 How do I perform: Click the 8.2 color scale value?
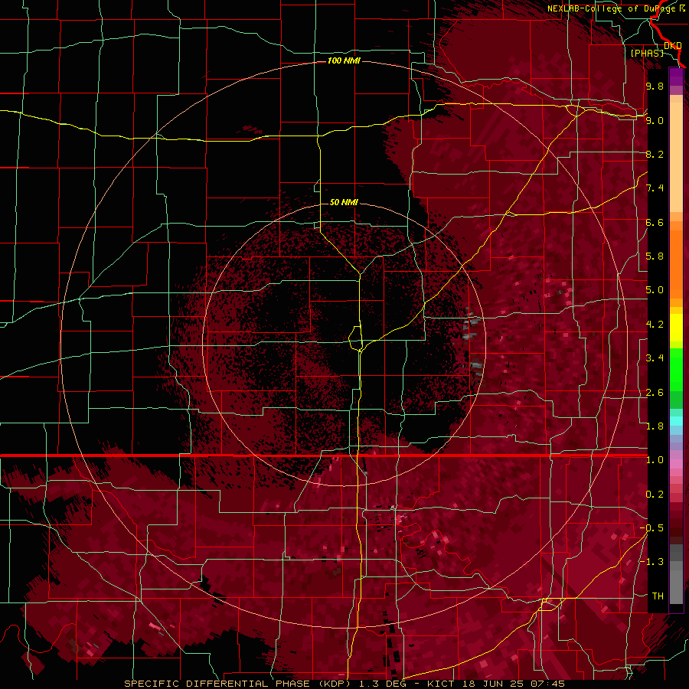pos(655,154)
